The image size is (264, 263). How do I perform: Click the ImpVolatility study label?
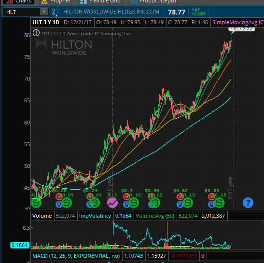95,216
